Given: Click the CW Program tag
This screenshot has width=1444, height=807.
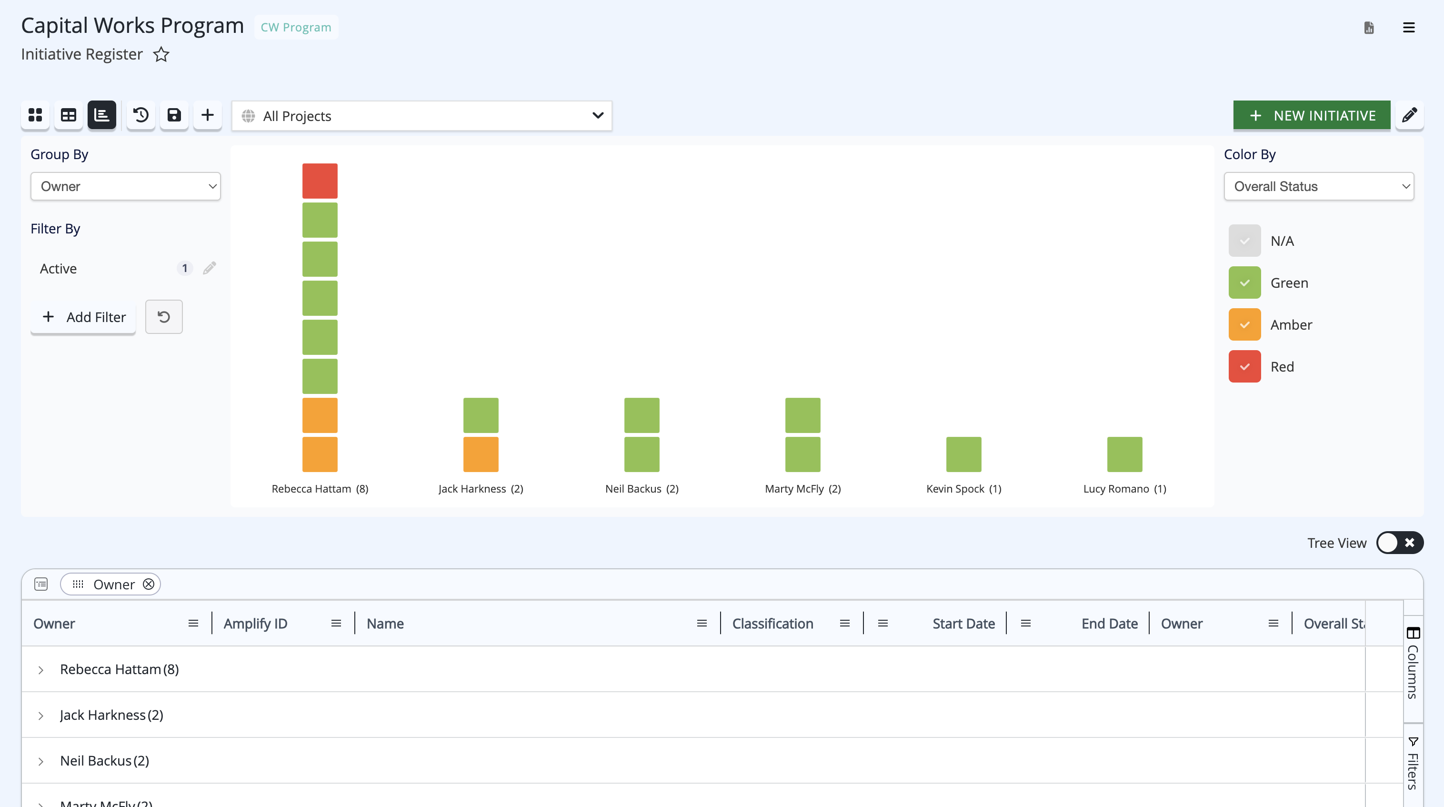Looking at the screenshot, I should (296, 27).
